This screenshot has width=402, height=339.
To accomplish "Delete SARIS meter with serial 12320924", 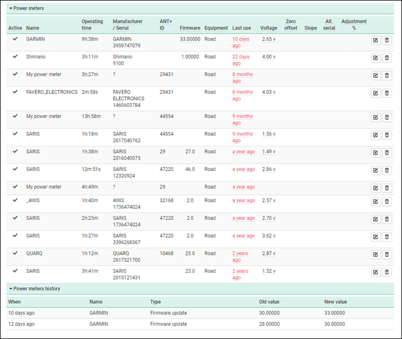I will 387,170.
